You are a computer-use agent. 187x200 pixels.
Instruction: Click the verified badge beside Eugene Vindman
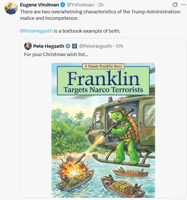pyautogui.click(x=63, y=5)
